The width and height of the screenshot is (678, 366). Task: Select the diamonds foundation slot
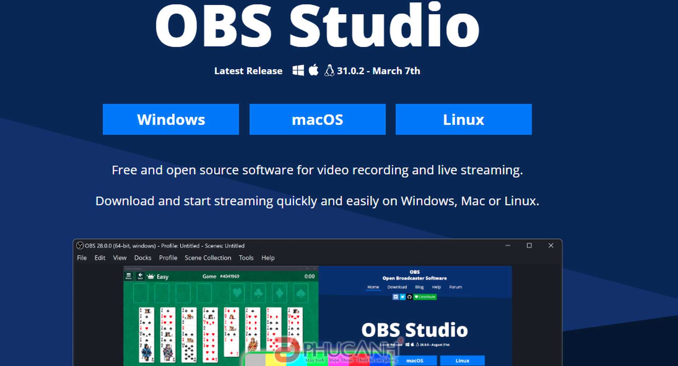279,293
